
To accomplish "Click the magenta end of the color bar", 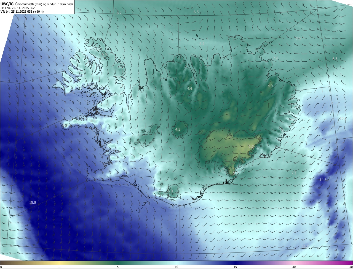I will 349,263.
